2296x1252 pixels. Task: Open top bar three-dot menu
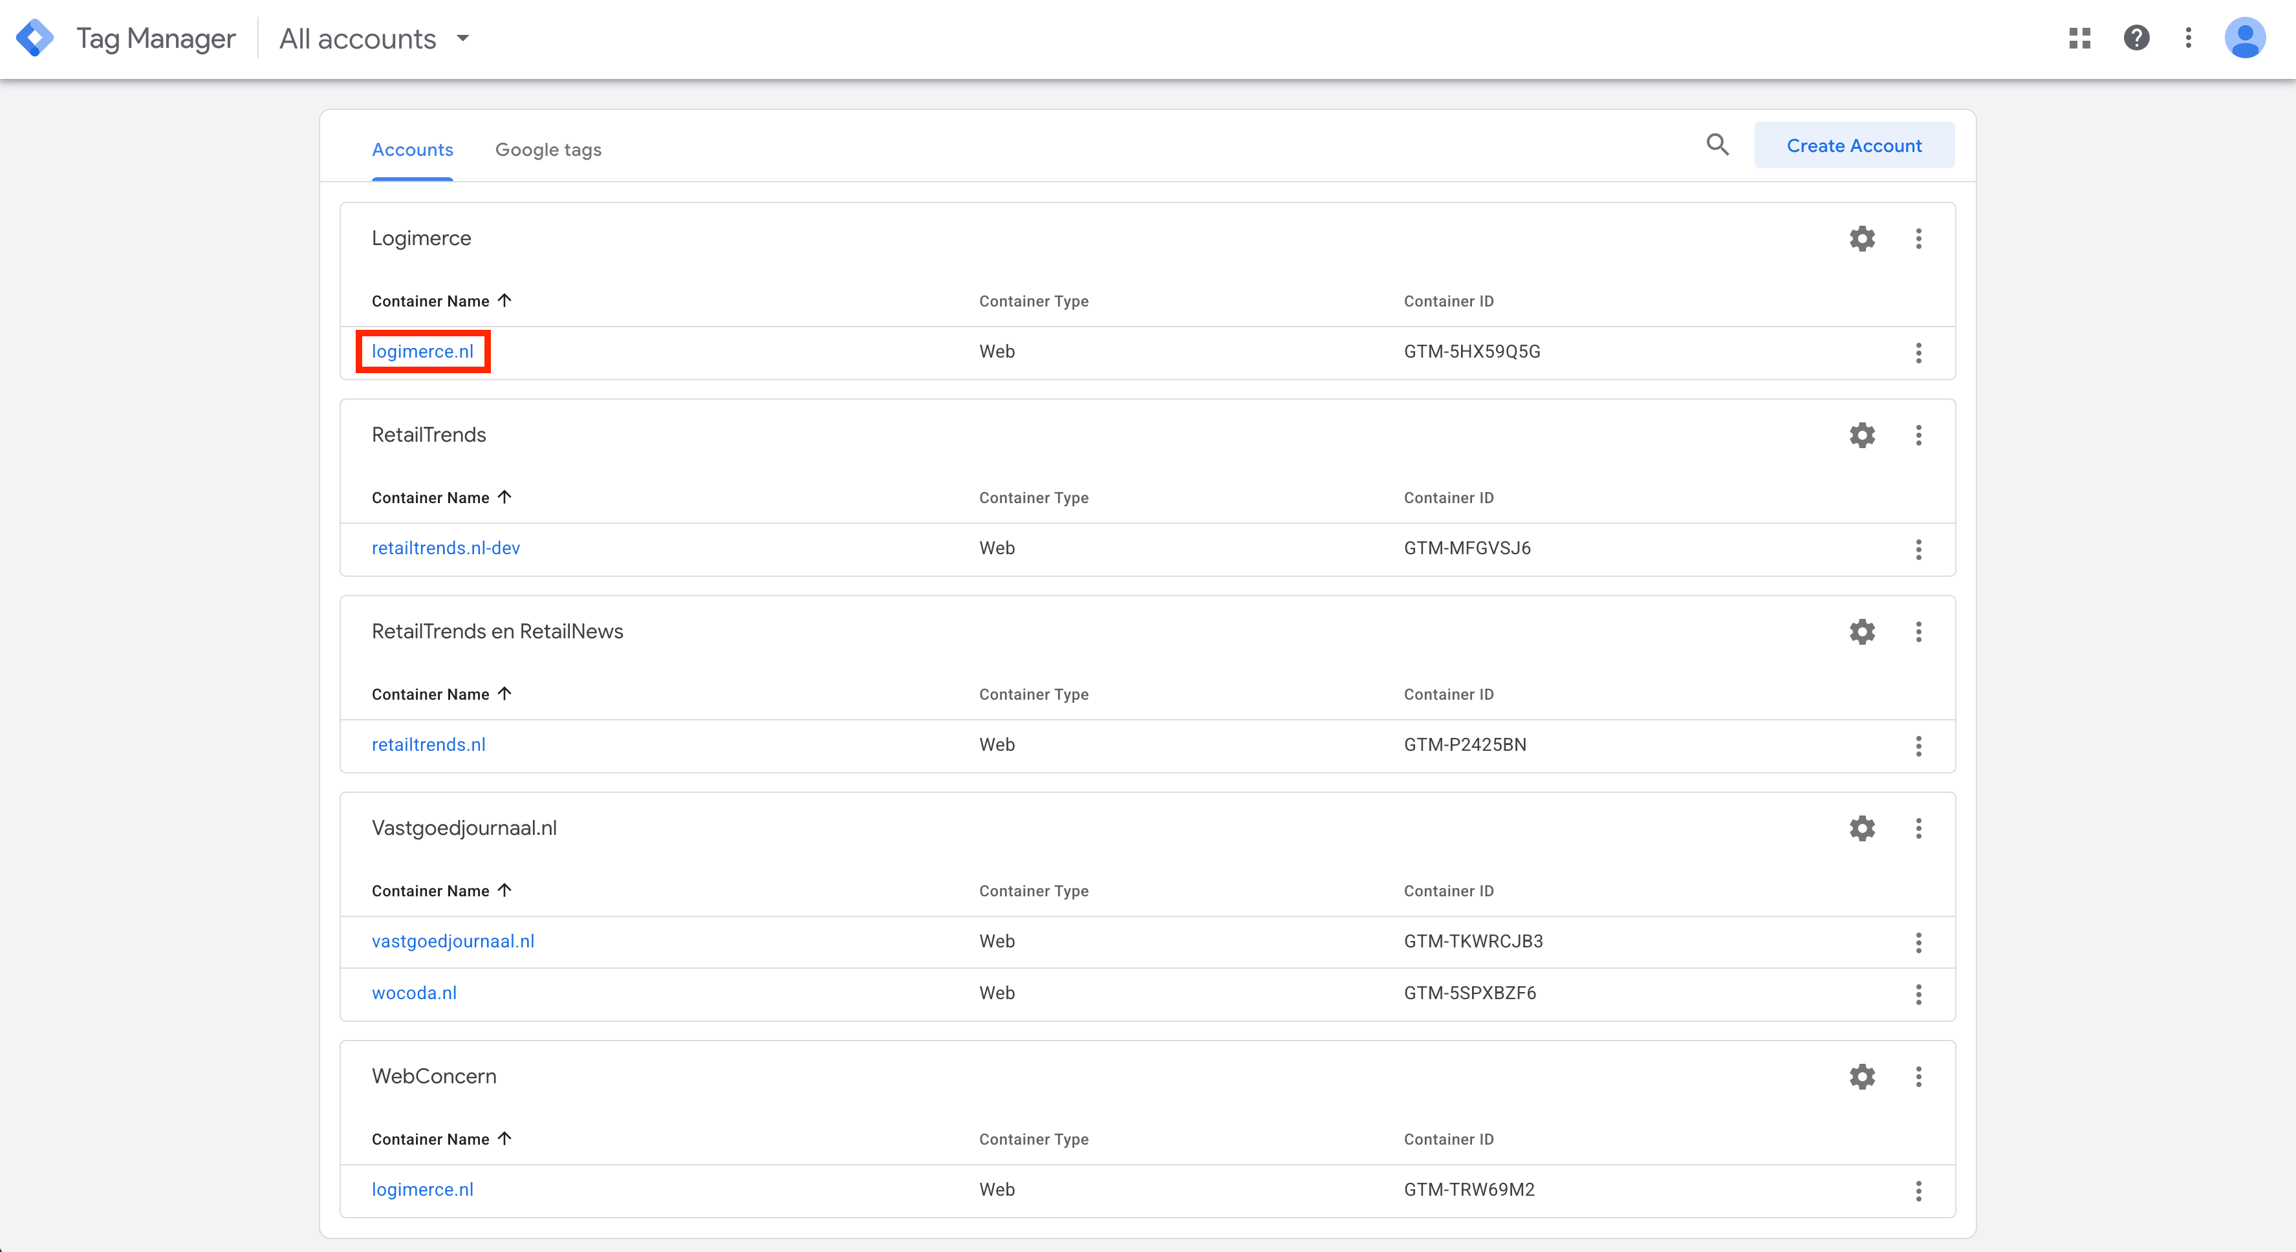click(2187, 38)
